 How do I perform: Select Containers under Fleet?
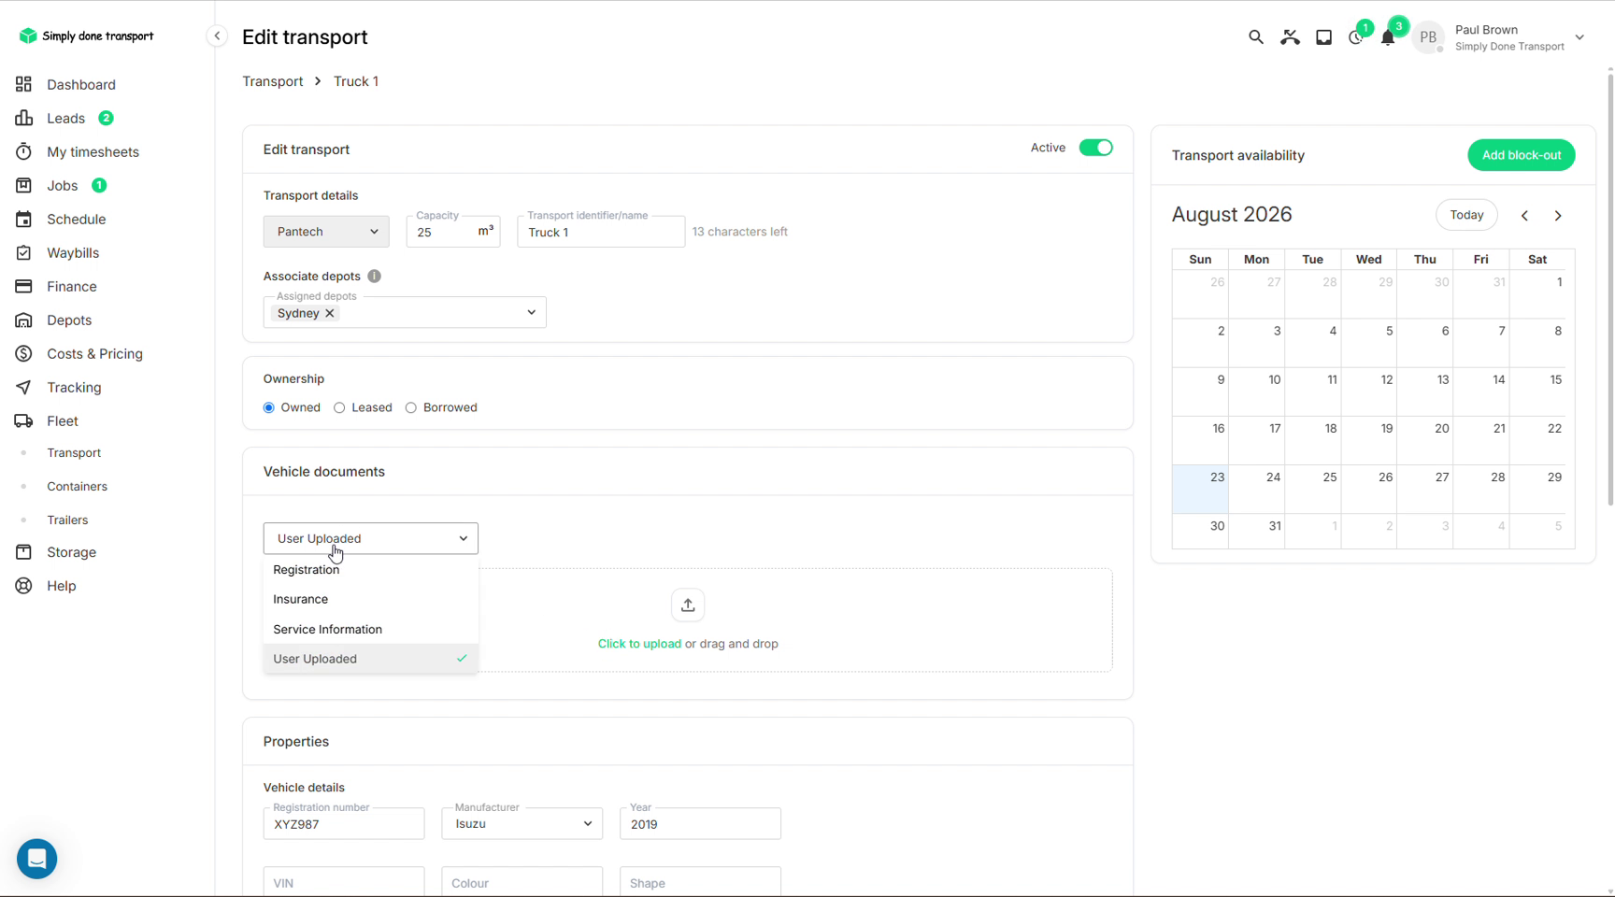pos(77,486)
